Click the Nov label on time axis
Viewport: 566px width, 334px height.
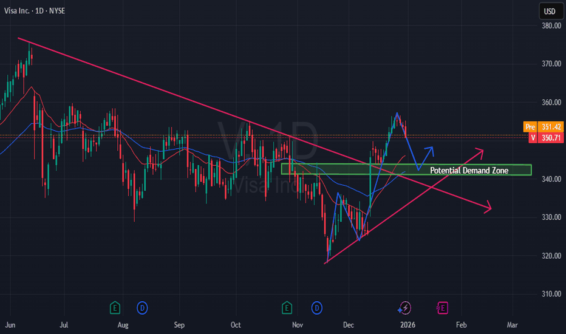coord(298,325)
